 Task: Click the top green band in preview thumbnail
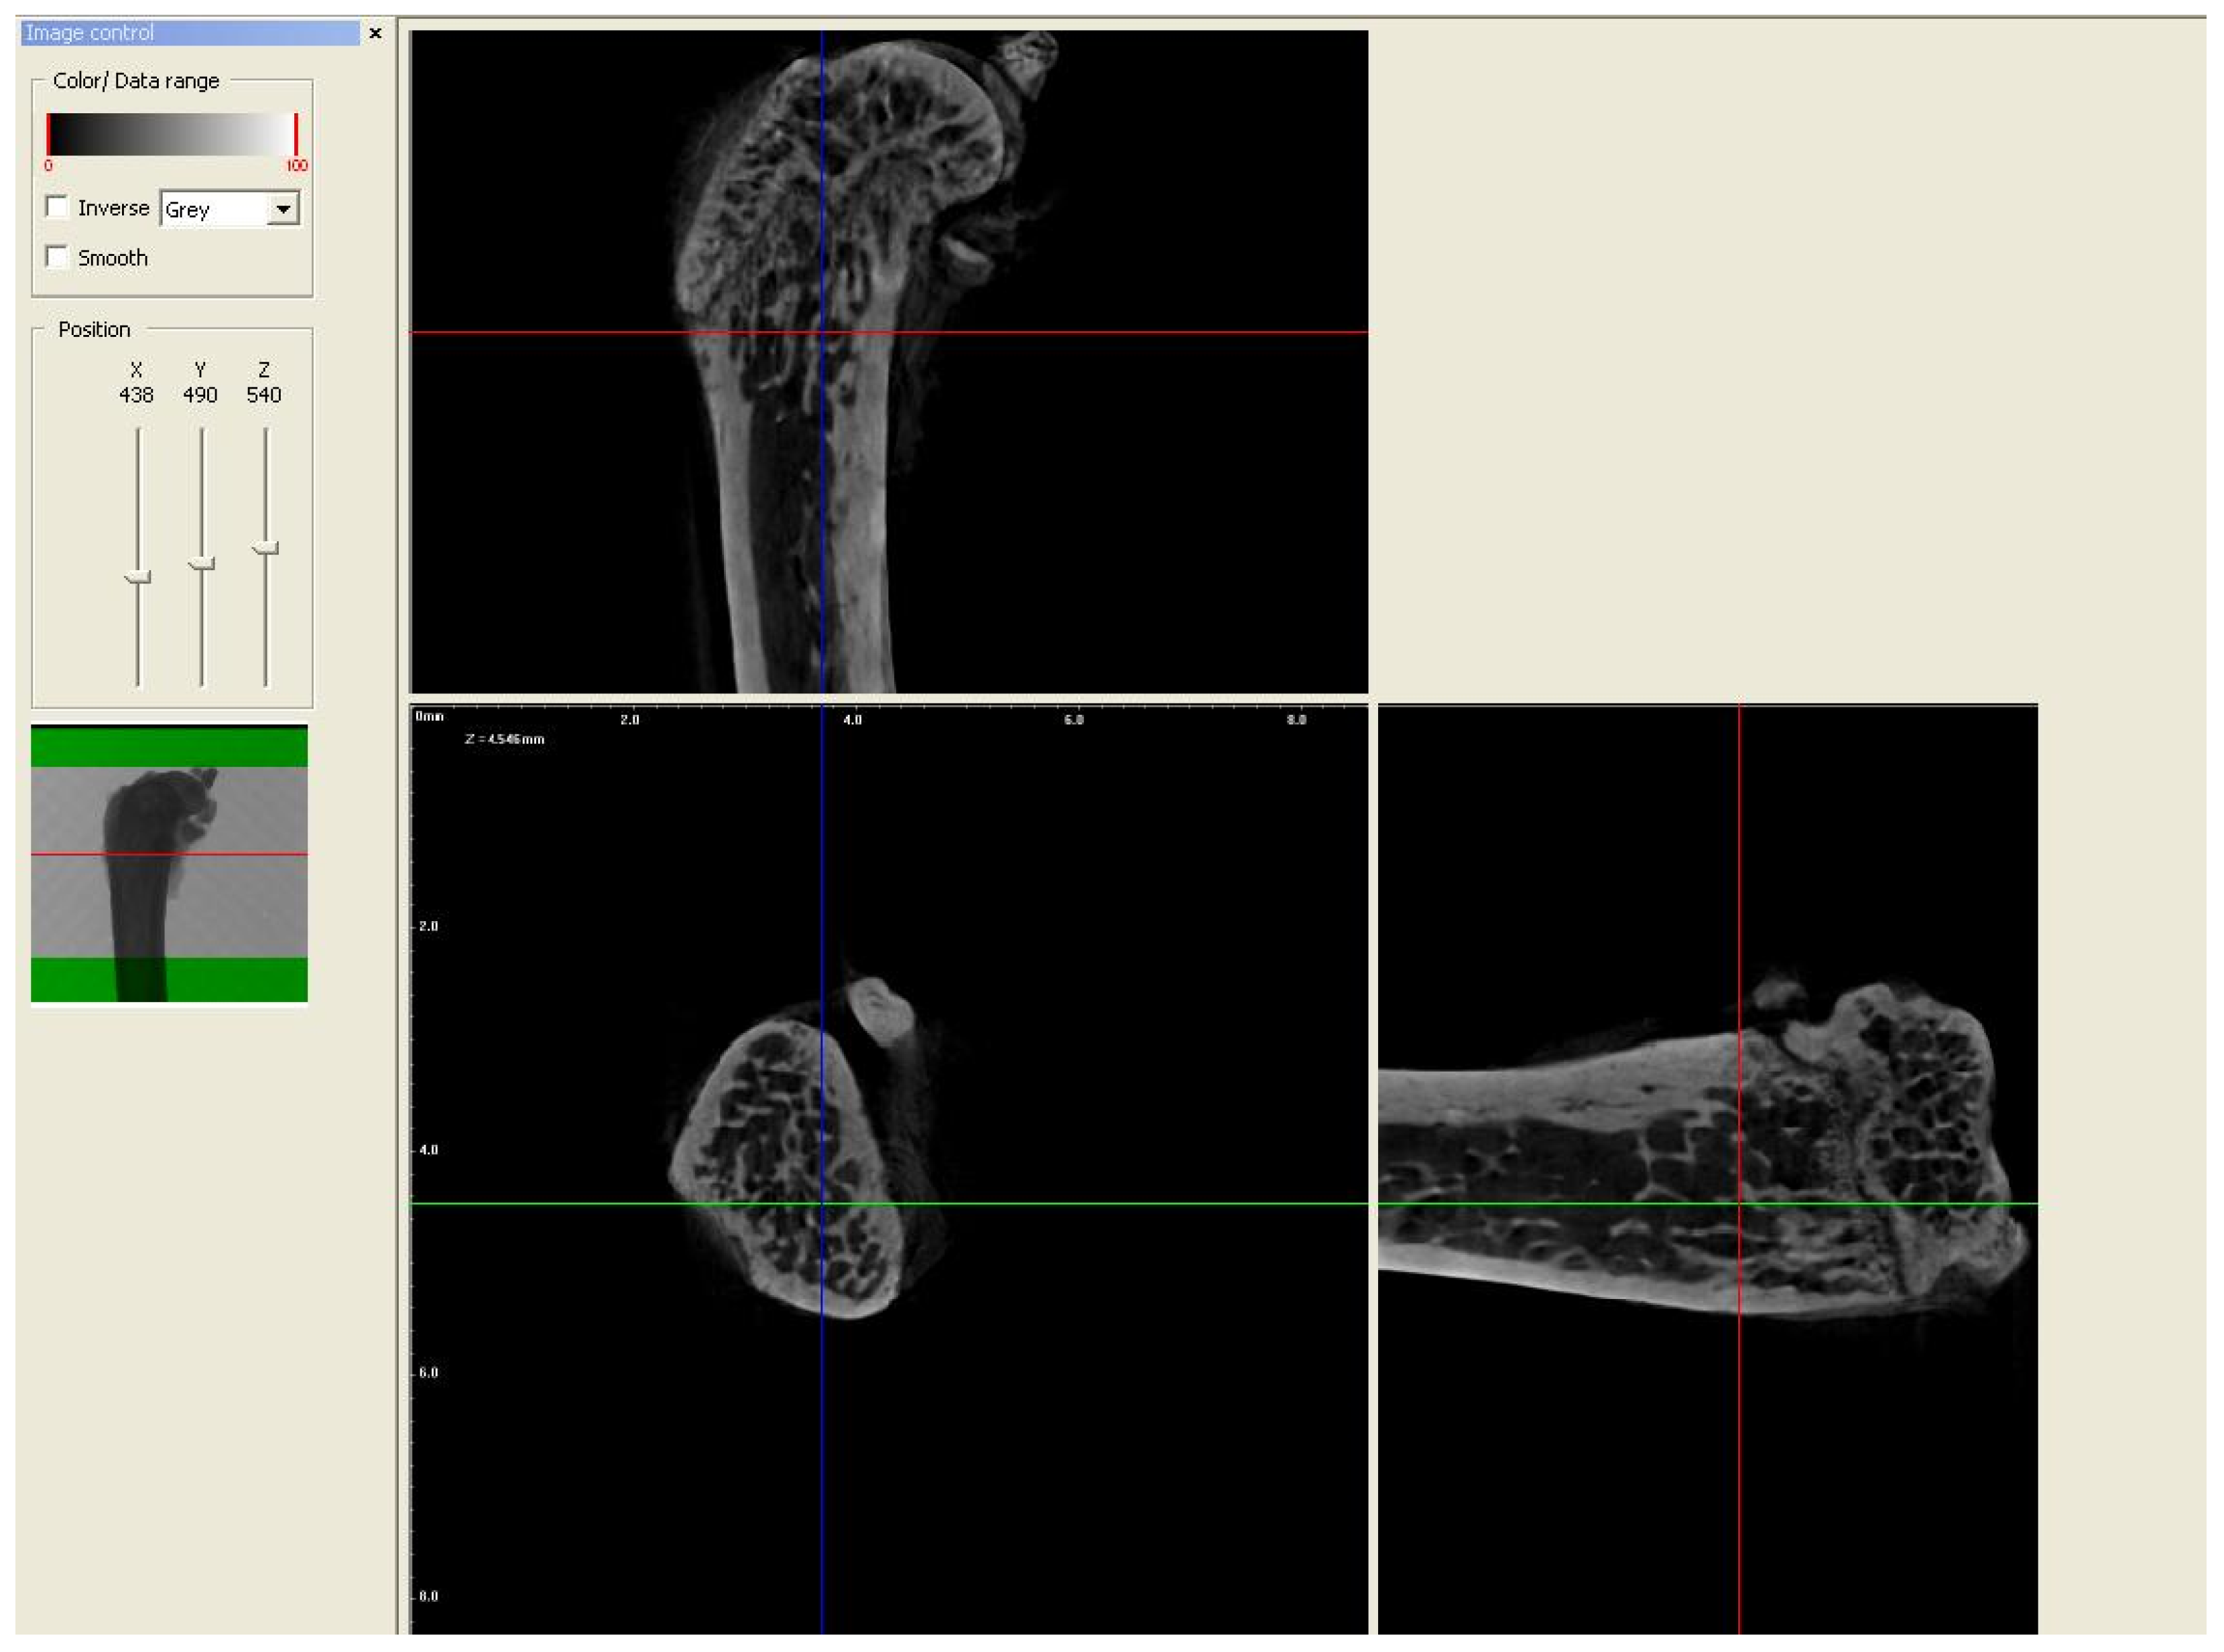tap(169, 747)
